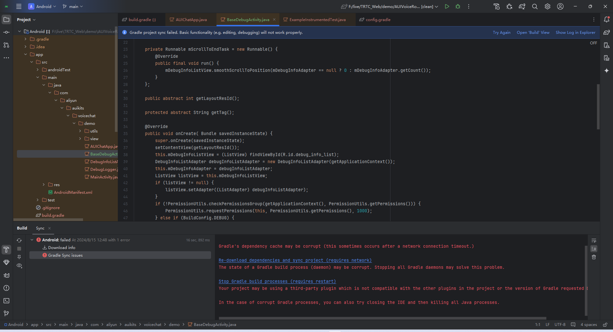The width and height of the screenshot is (613, 332).
Task: Toggle scroll to end of build output
Action: pos(594,249)
